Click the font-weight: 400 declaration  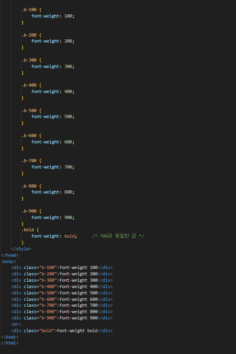53,91
